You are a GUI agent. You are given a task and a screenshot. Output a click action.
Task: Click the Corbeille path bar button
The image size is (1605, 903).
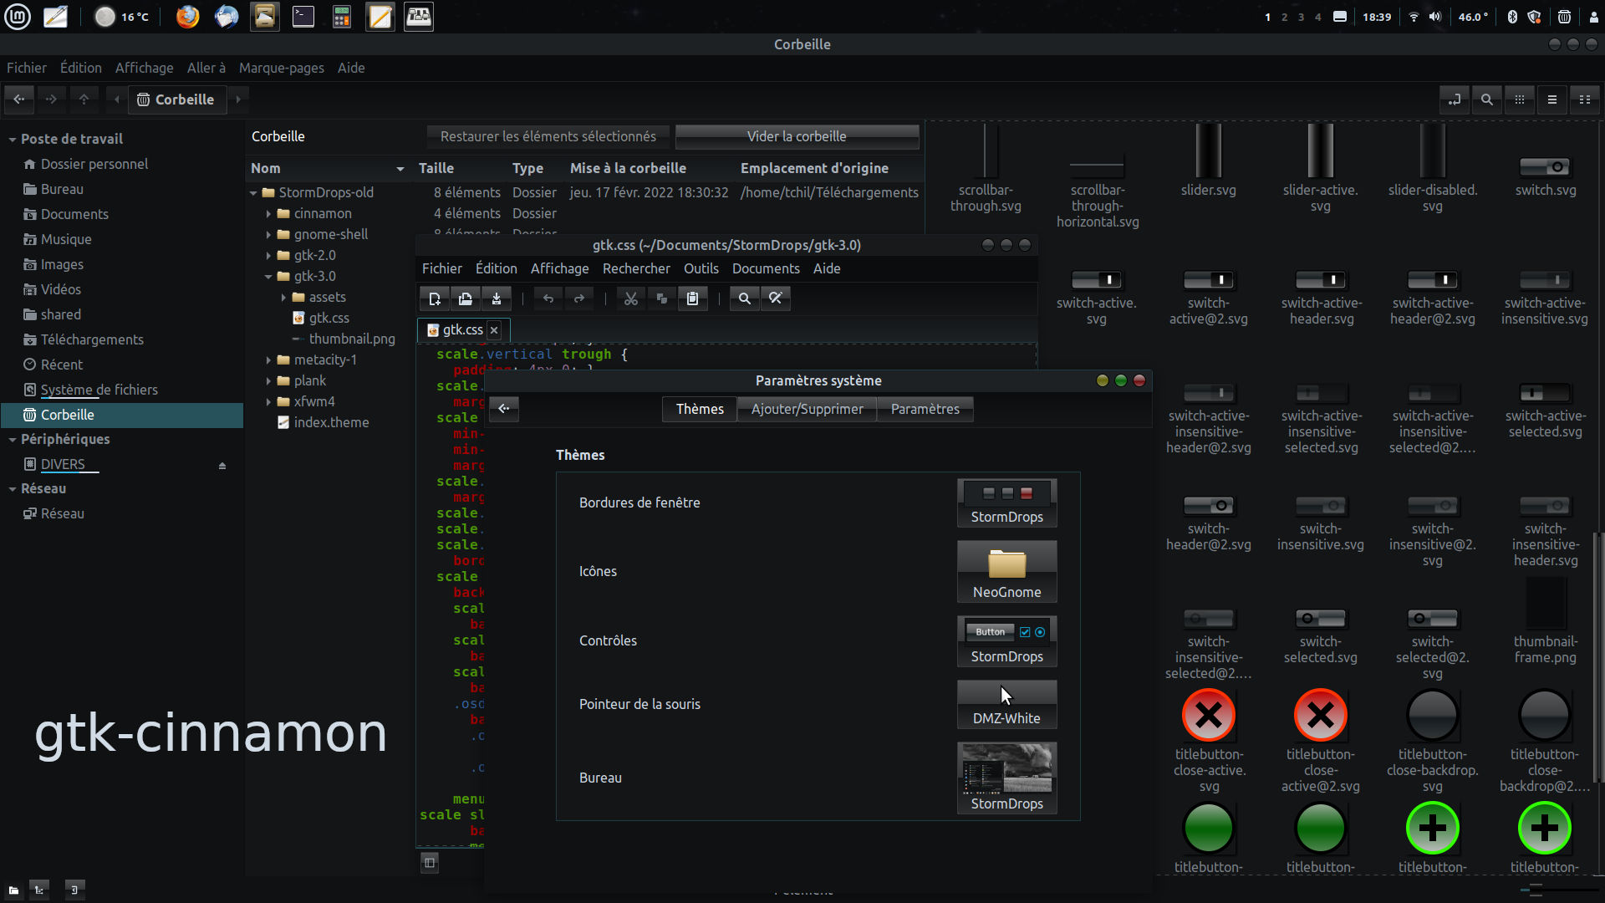(178, 99)
